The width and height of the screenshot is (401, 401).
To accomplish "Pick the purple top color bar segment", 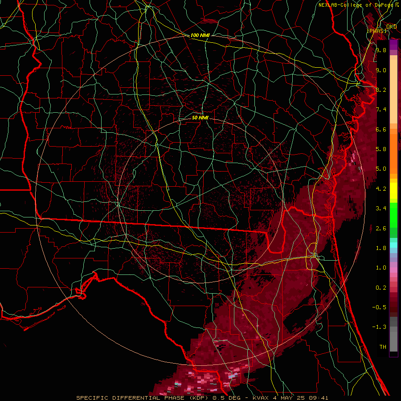I will coord(393,45).
